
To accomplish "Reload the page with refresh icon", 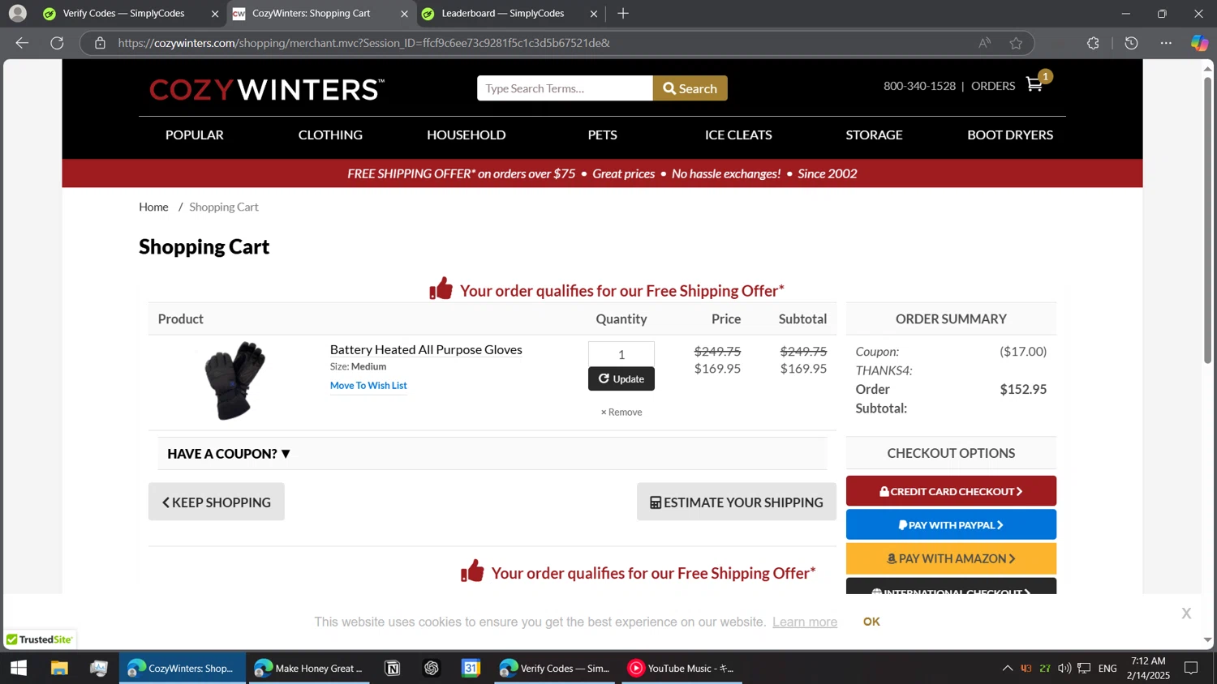I will pyautogui.click(x=57, y=43).
